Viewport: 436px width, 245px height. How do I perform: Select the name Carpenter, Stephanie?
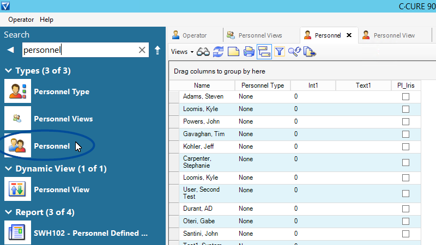[x=197, y=162]
